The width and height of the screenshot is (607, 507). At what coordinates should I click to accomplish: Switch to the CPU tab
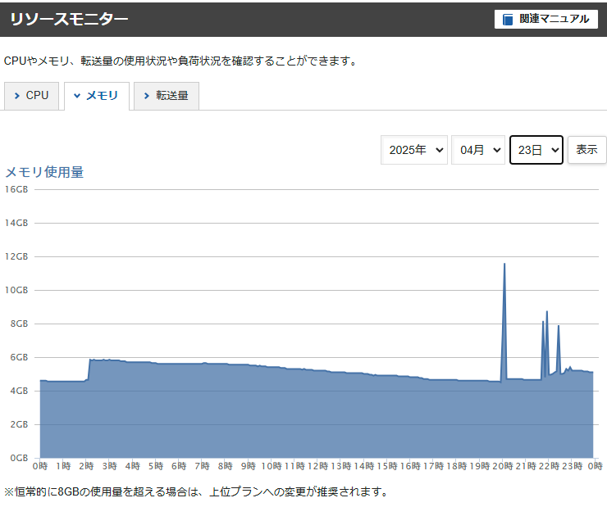pyautogui.click(x=31, y=96)
